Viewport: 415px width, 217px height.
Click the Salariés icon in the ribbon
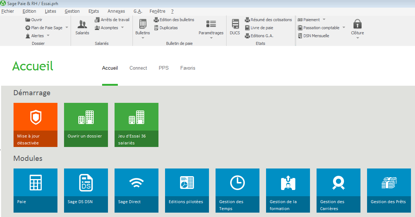click(x=82, y=25)
